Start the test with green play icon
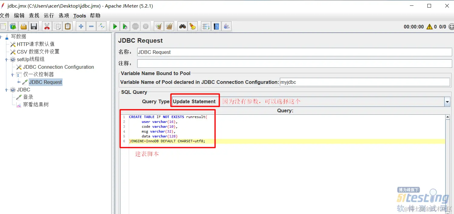The height and width of the screenshot is (214, 454). point(115,26)
